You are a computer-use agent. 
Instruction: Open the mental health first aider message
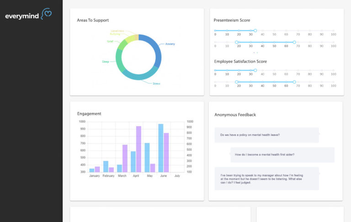282,154
